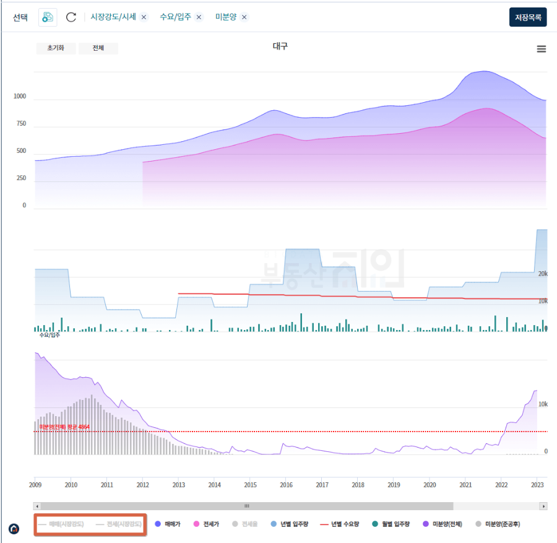The image size is (557, 543).
Task: Click the save chart icon next to 선택
Action: tap(48, 17)
